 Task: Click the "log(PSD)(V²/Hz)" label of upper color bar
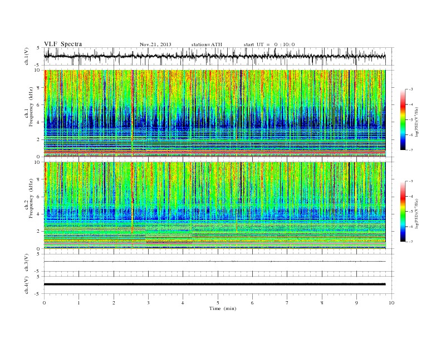pos(417,122)
